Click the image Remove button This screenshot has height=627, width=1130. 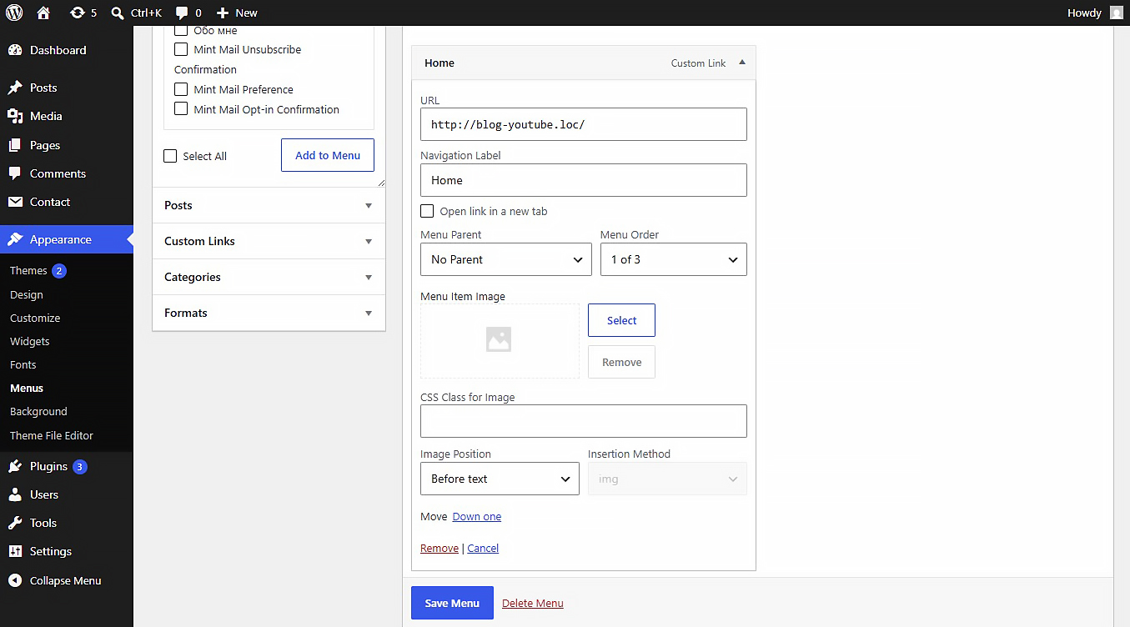pyautogui.click(x=621, y=362)
